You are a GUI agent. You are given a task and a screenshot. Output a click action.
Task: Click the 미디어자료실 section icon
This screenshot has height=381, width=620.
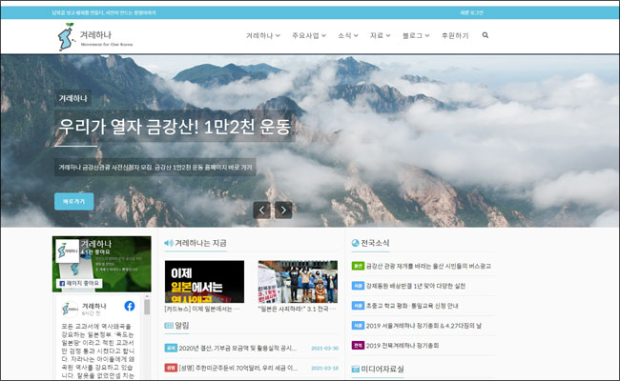tap(356, 368)
